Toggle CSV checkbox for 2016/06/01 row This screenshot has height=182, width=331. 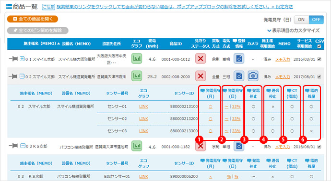(x=319, y=147)
